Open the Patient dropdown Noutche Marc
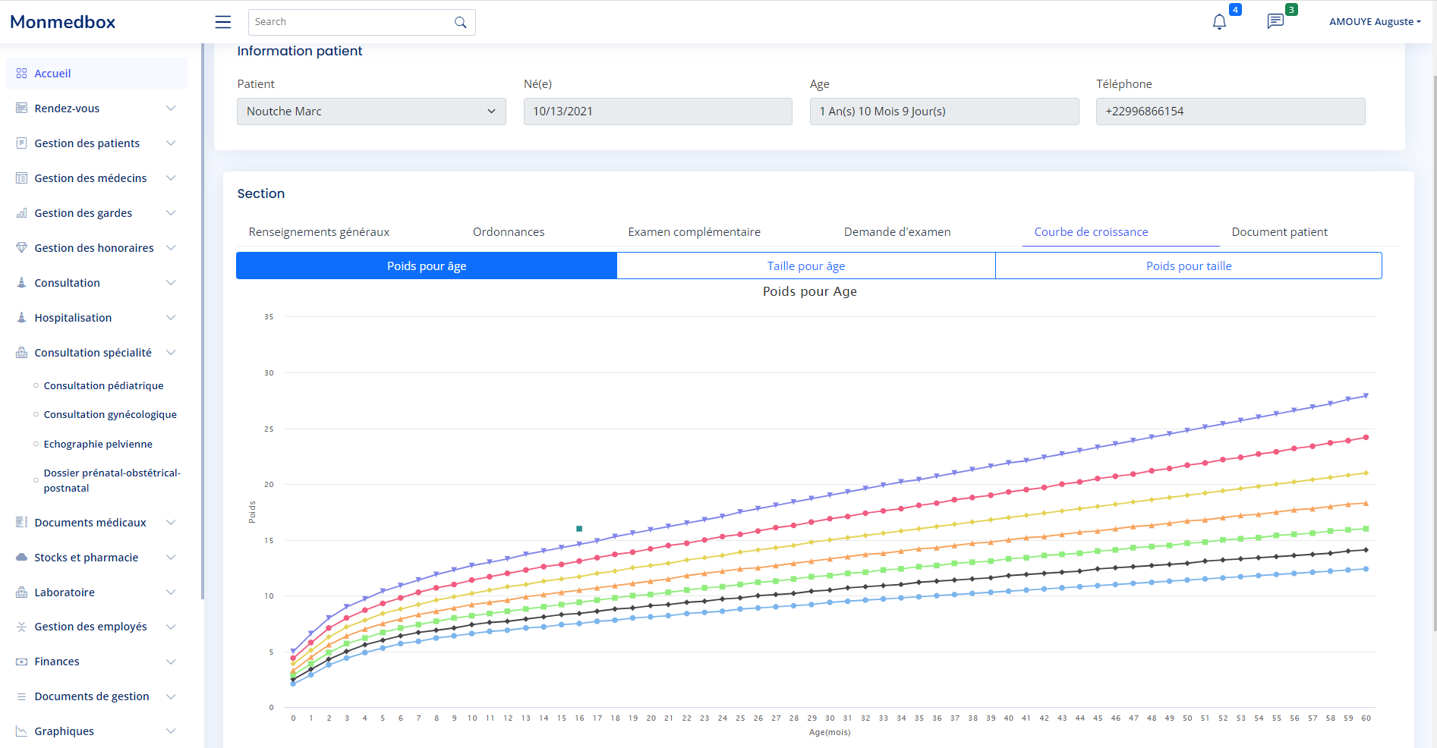The image size is (1437, 748). tap(371, 112)
